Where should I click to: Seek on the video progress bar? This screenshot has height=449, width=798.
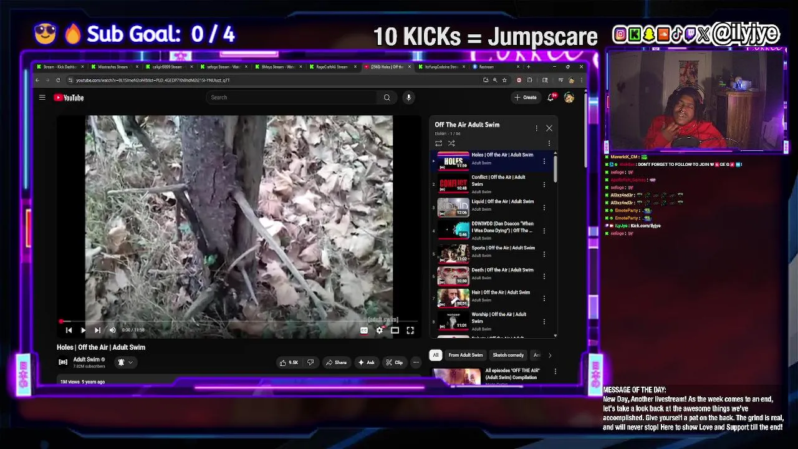[239, 322]
